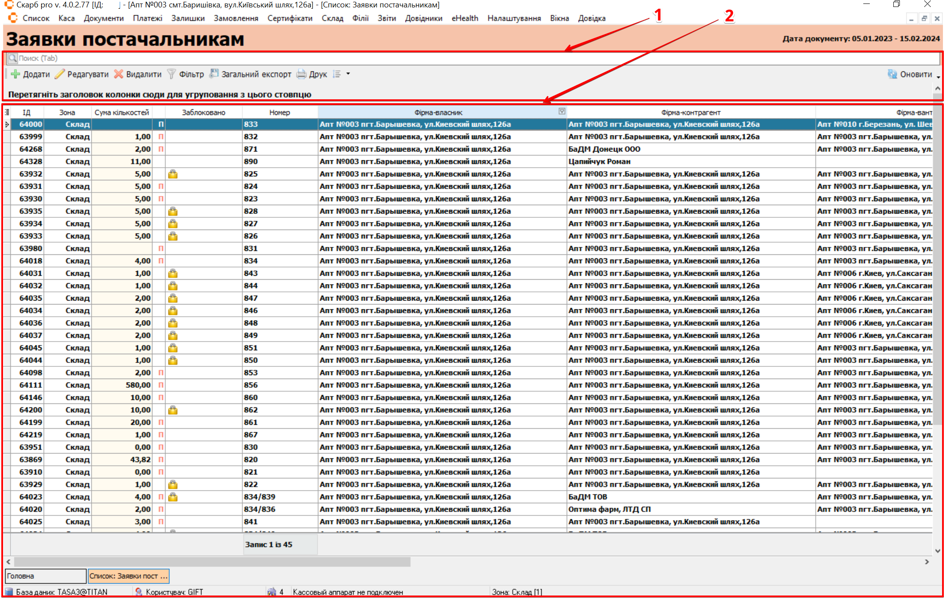
Task: Sort by the Номер column header
Action: pos(279,112)
